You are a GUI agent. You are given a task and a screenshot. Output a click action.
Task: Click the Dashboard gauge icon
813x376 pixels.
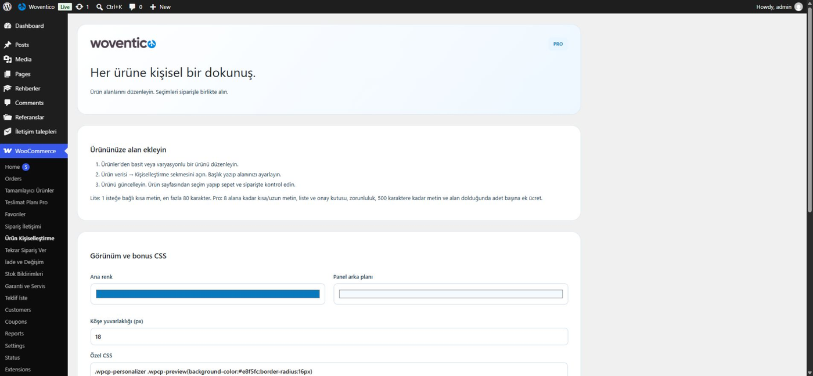click(8, 26)
